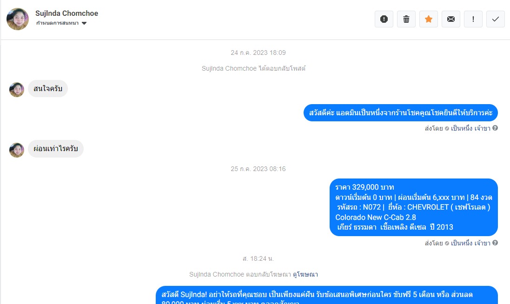Select the blue ราคา 329,000 บาท message
This screenshot has height=304, width=510.
click(414, 207)
